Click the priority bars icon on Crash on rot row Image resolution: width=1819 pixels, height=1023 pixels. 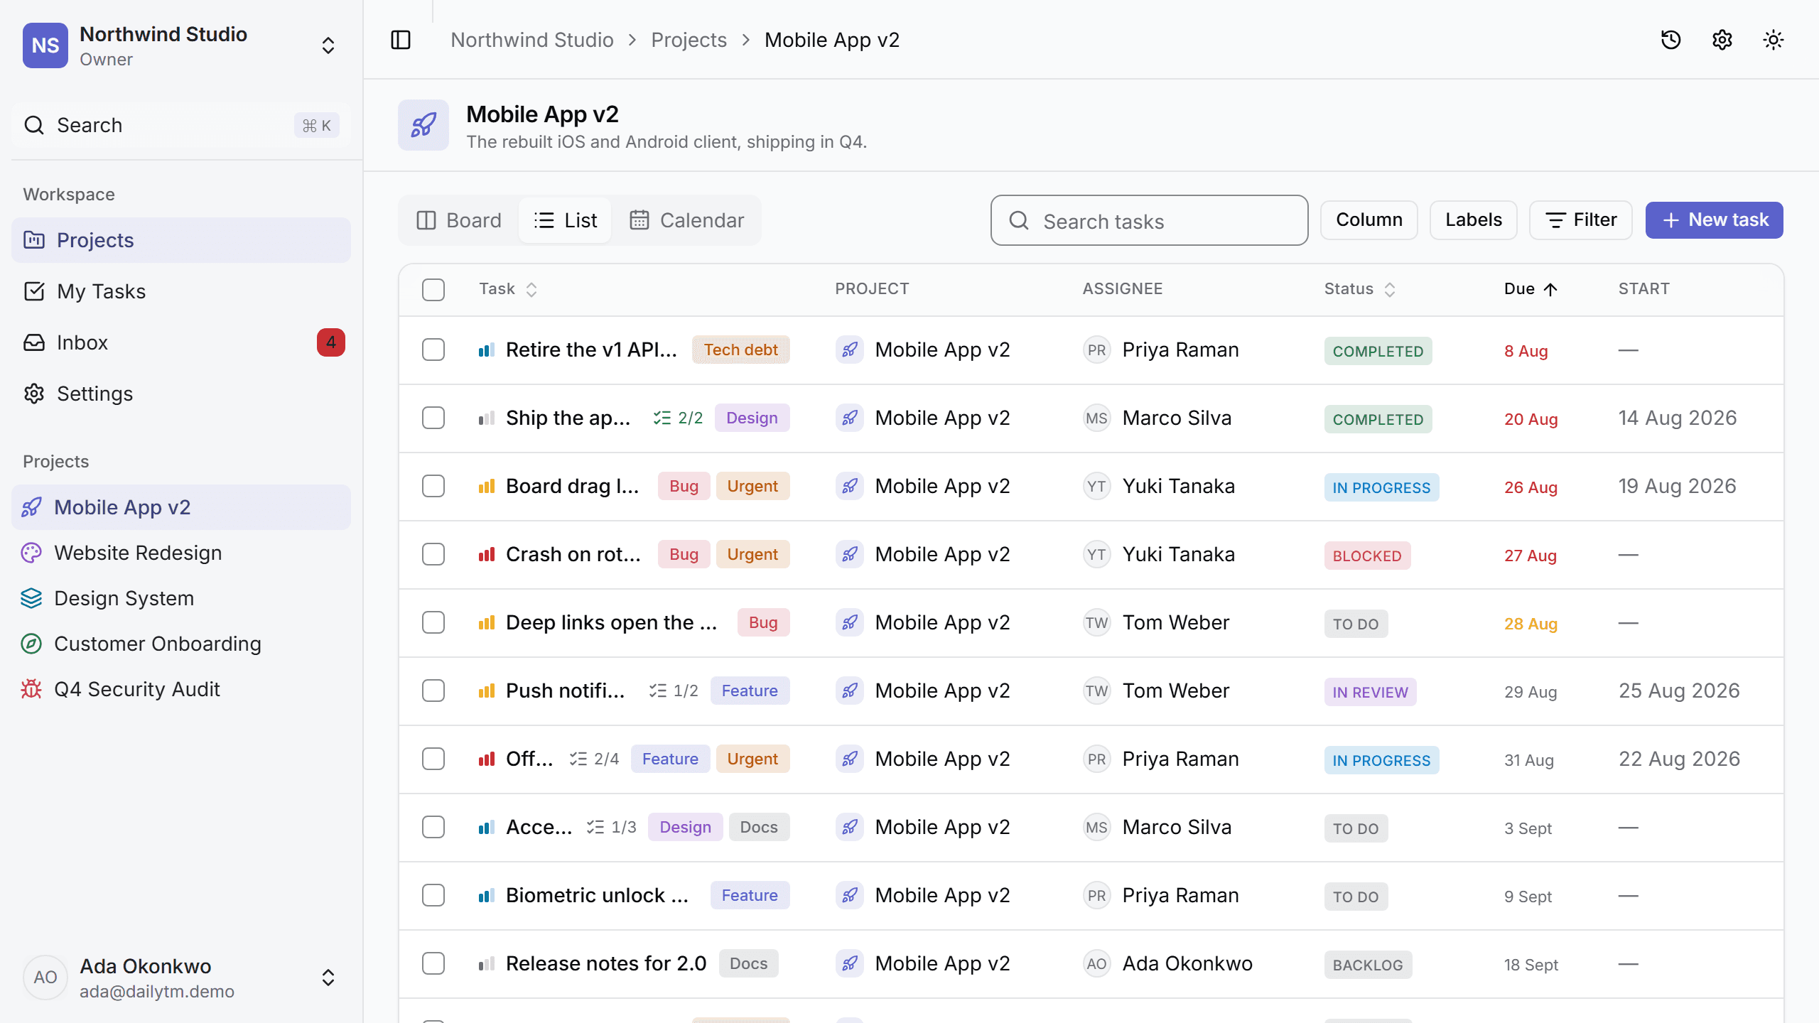[x=487, y=554]
